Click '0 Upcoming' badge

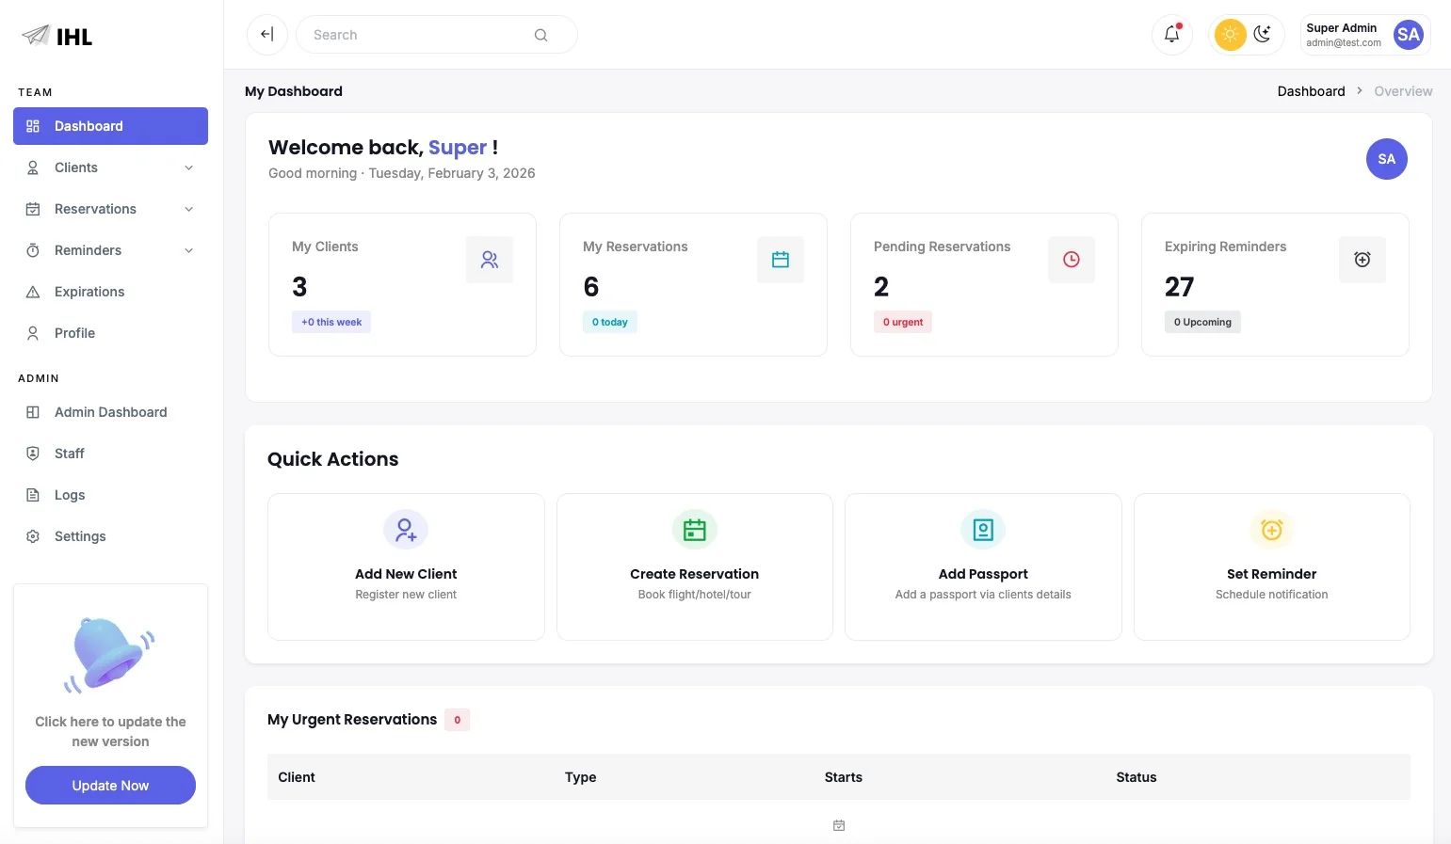(x=1202, y=322)
